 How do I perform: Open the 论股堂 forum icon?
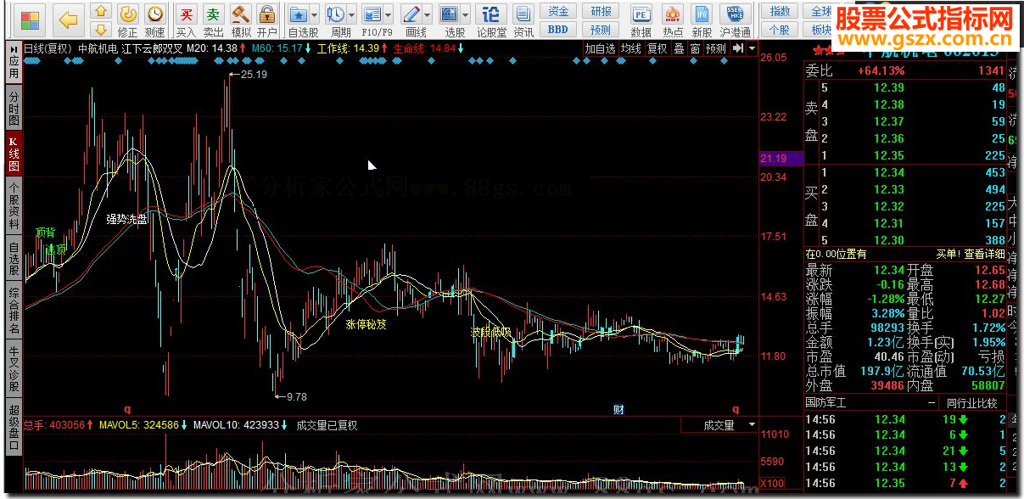click(491, 14)
